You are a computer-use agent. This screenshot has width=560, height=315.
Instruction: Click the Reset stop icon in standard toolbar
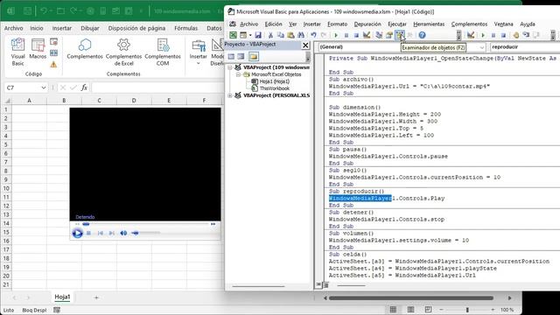click(x=356, y=35)
